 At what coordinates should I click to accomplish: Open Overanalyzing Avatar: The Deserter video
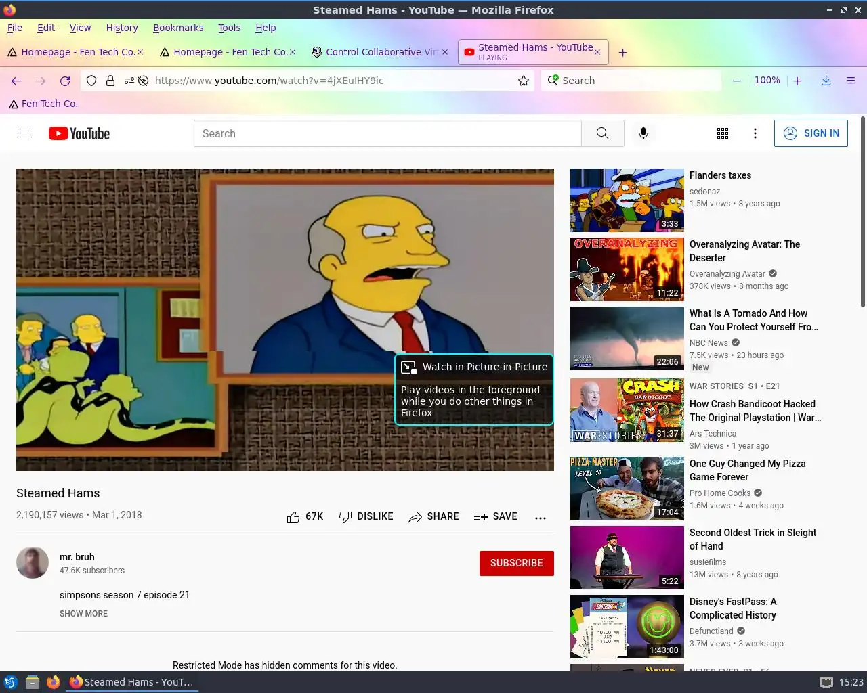(x=744, y=251)
